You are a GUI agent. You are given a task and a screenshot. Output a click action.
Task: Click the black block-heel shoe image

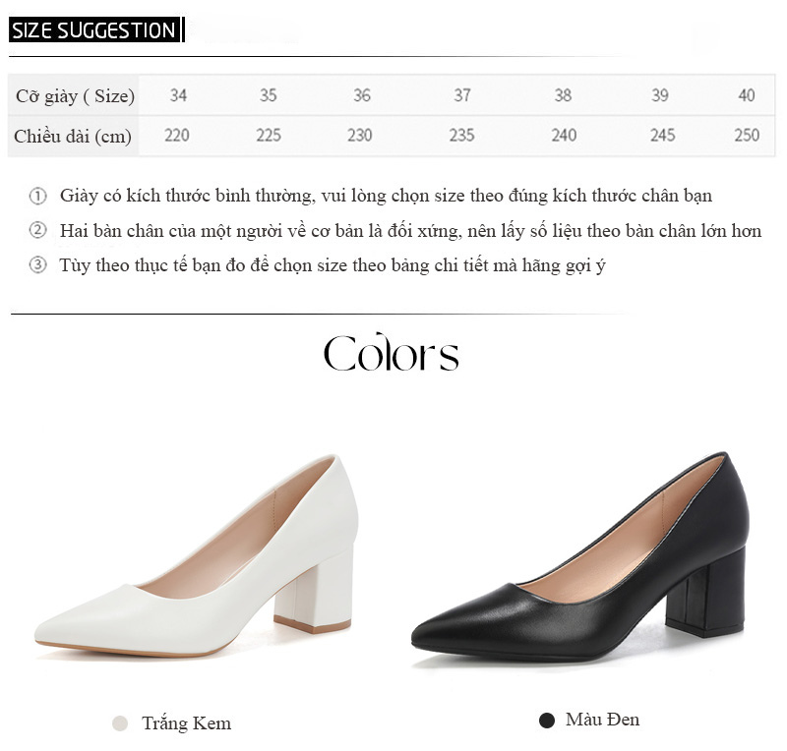pyautogui.click(x=580, y=556)
